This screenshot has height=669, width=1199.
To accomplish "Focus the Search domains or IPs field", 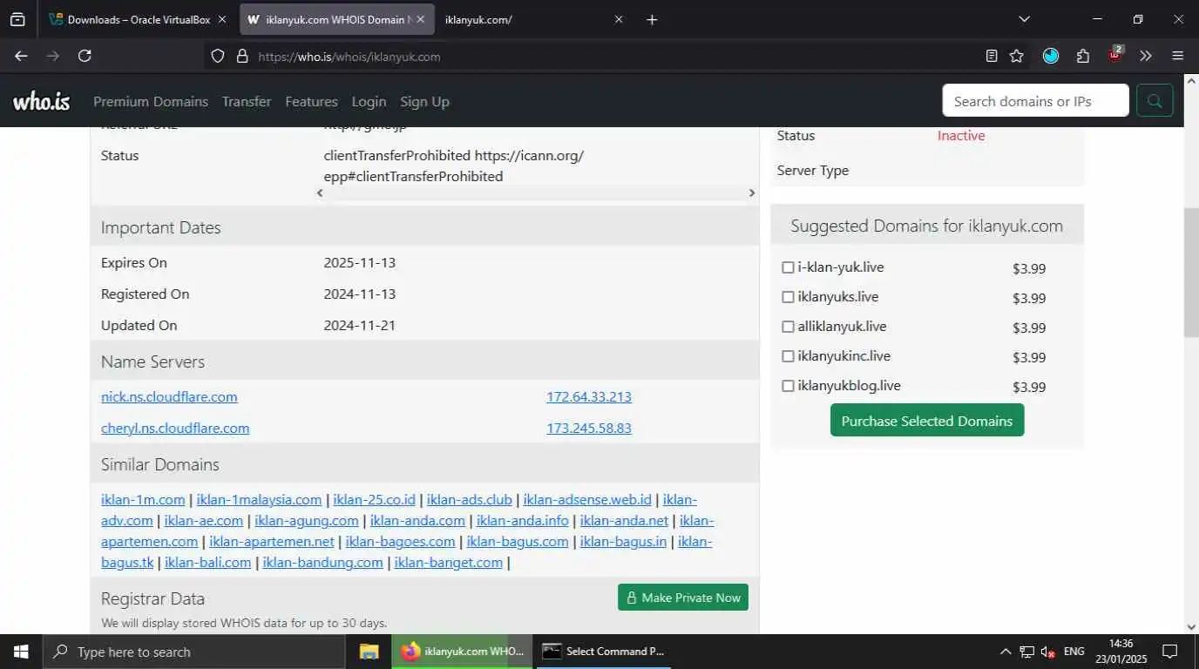I will pyautogui.click(x=1035, y=101).
